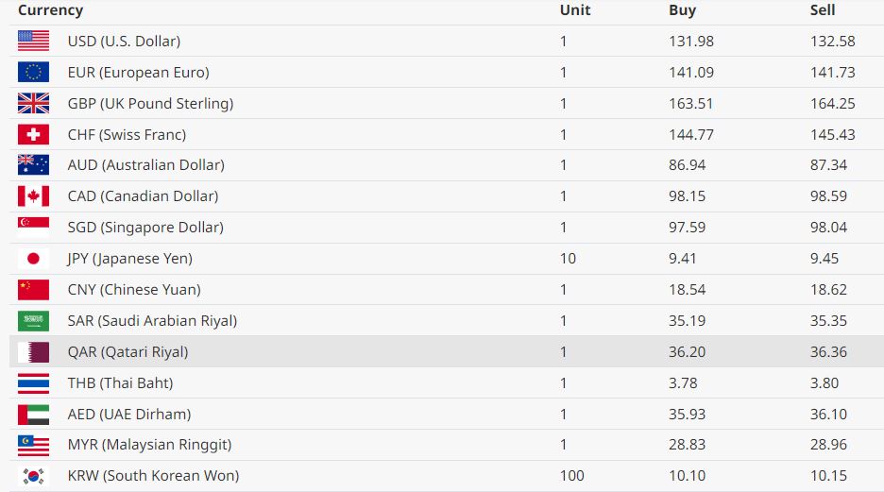Click the SGD (Singapore Dollar) text
Viewport: 884px width, 492px height.
click(x=145, y=228)
